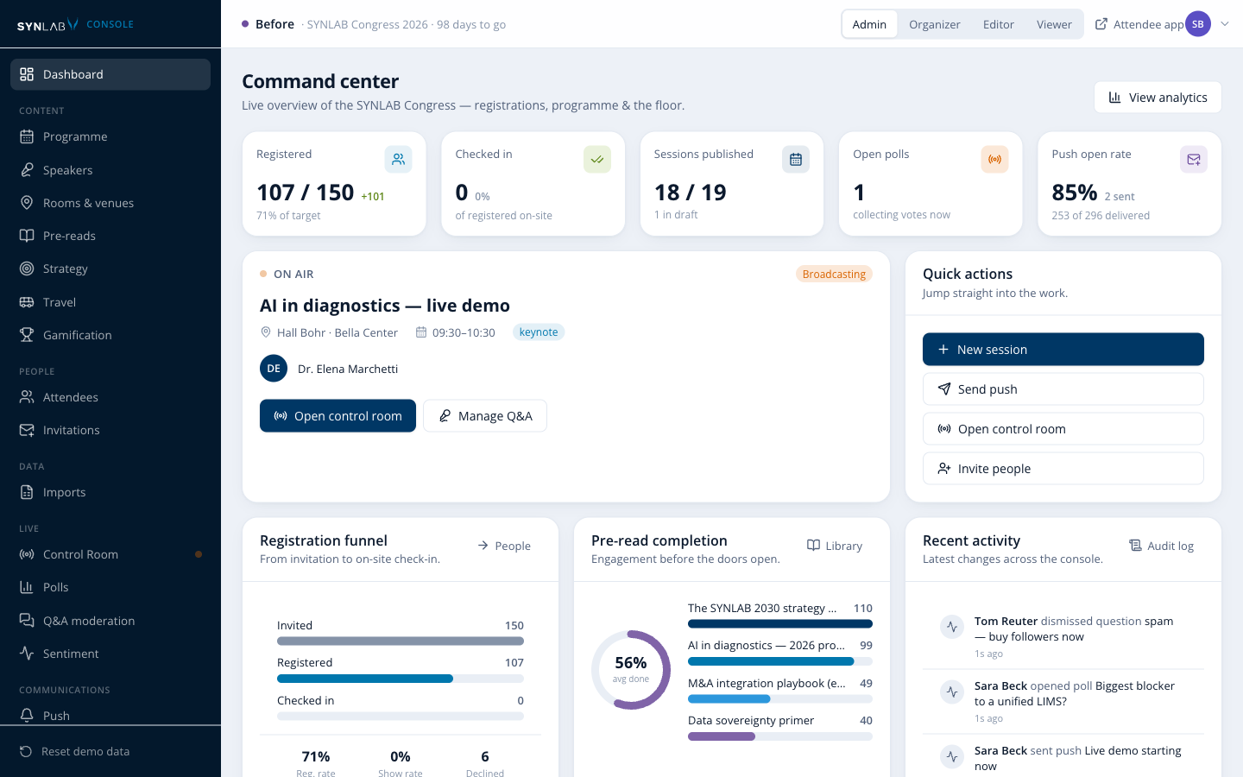Click Send push quick action

(x=1063, y=389)
